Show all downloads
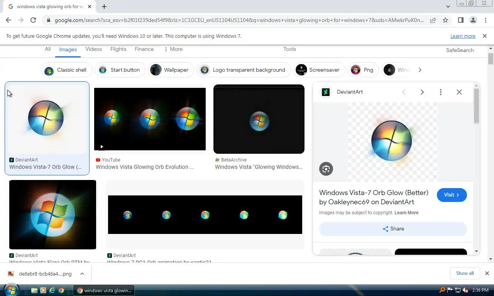This screenshot has height=296, width=494. click(465, 273)
